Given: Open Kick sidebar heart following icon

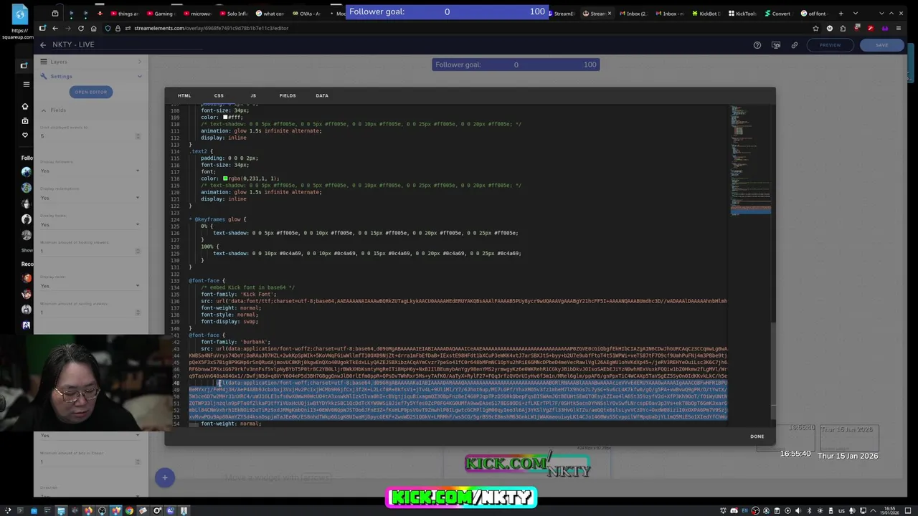Looking at the screenshot, I should (26, 135).
